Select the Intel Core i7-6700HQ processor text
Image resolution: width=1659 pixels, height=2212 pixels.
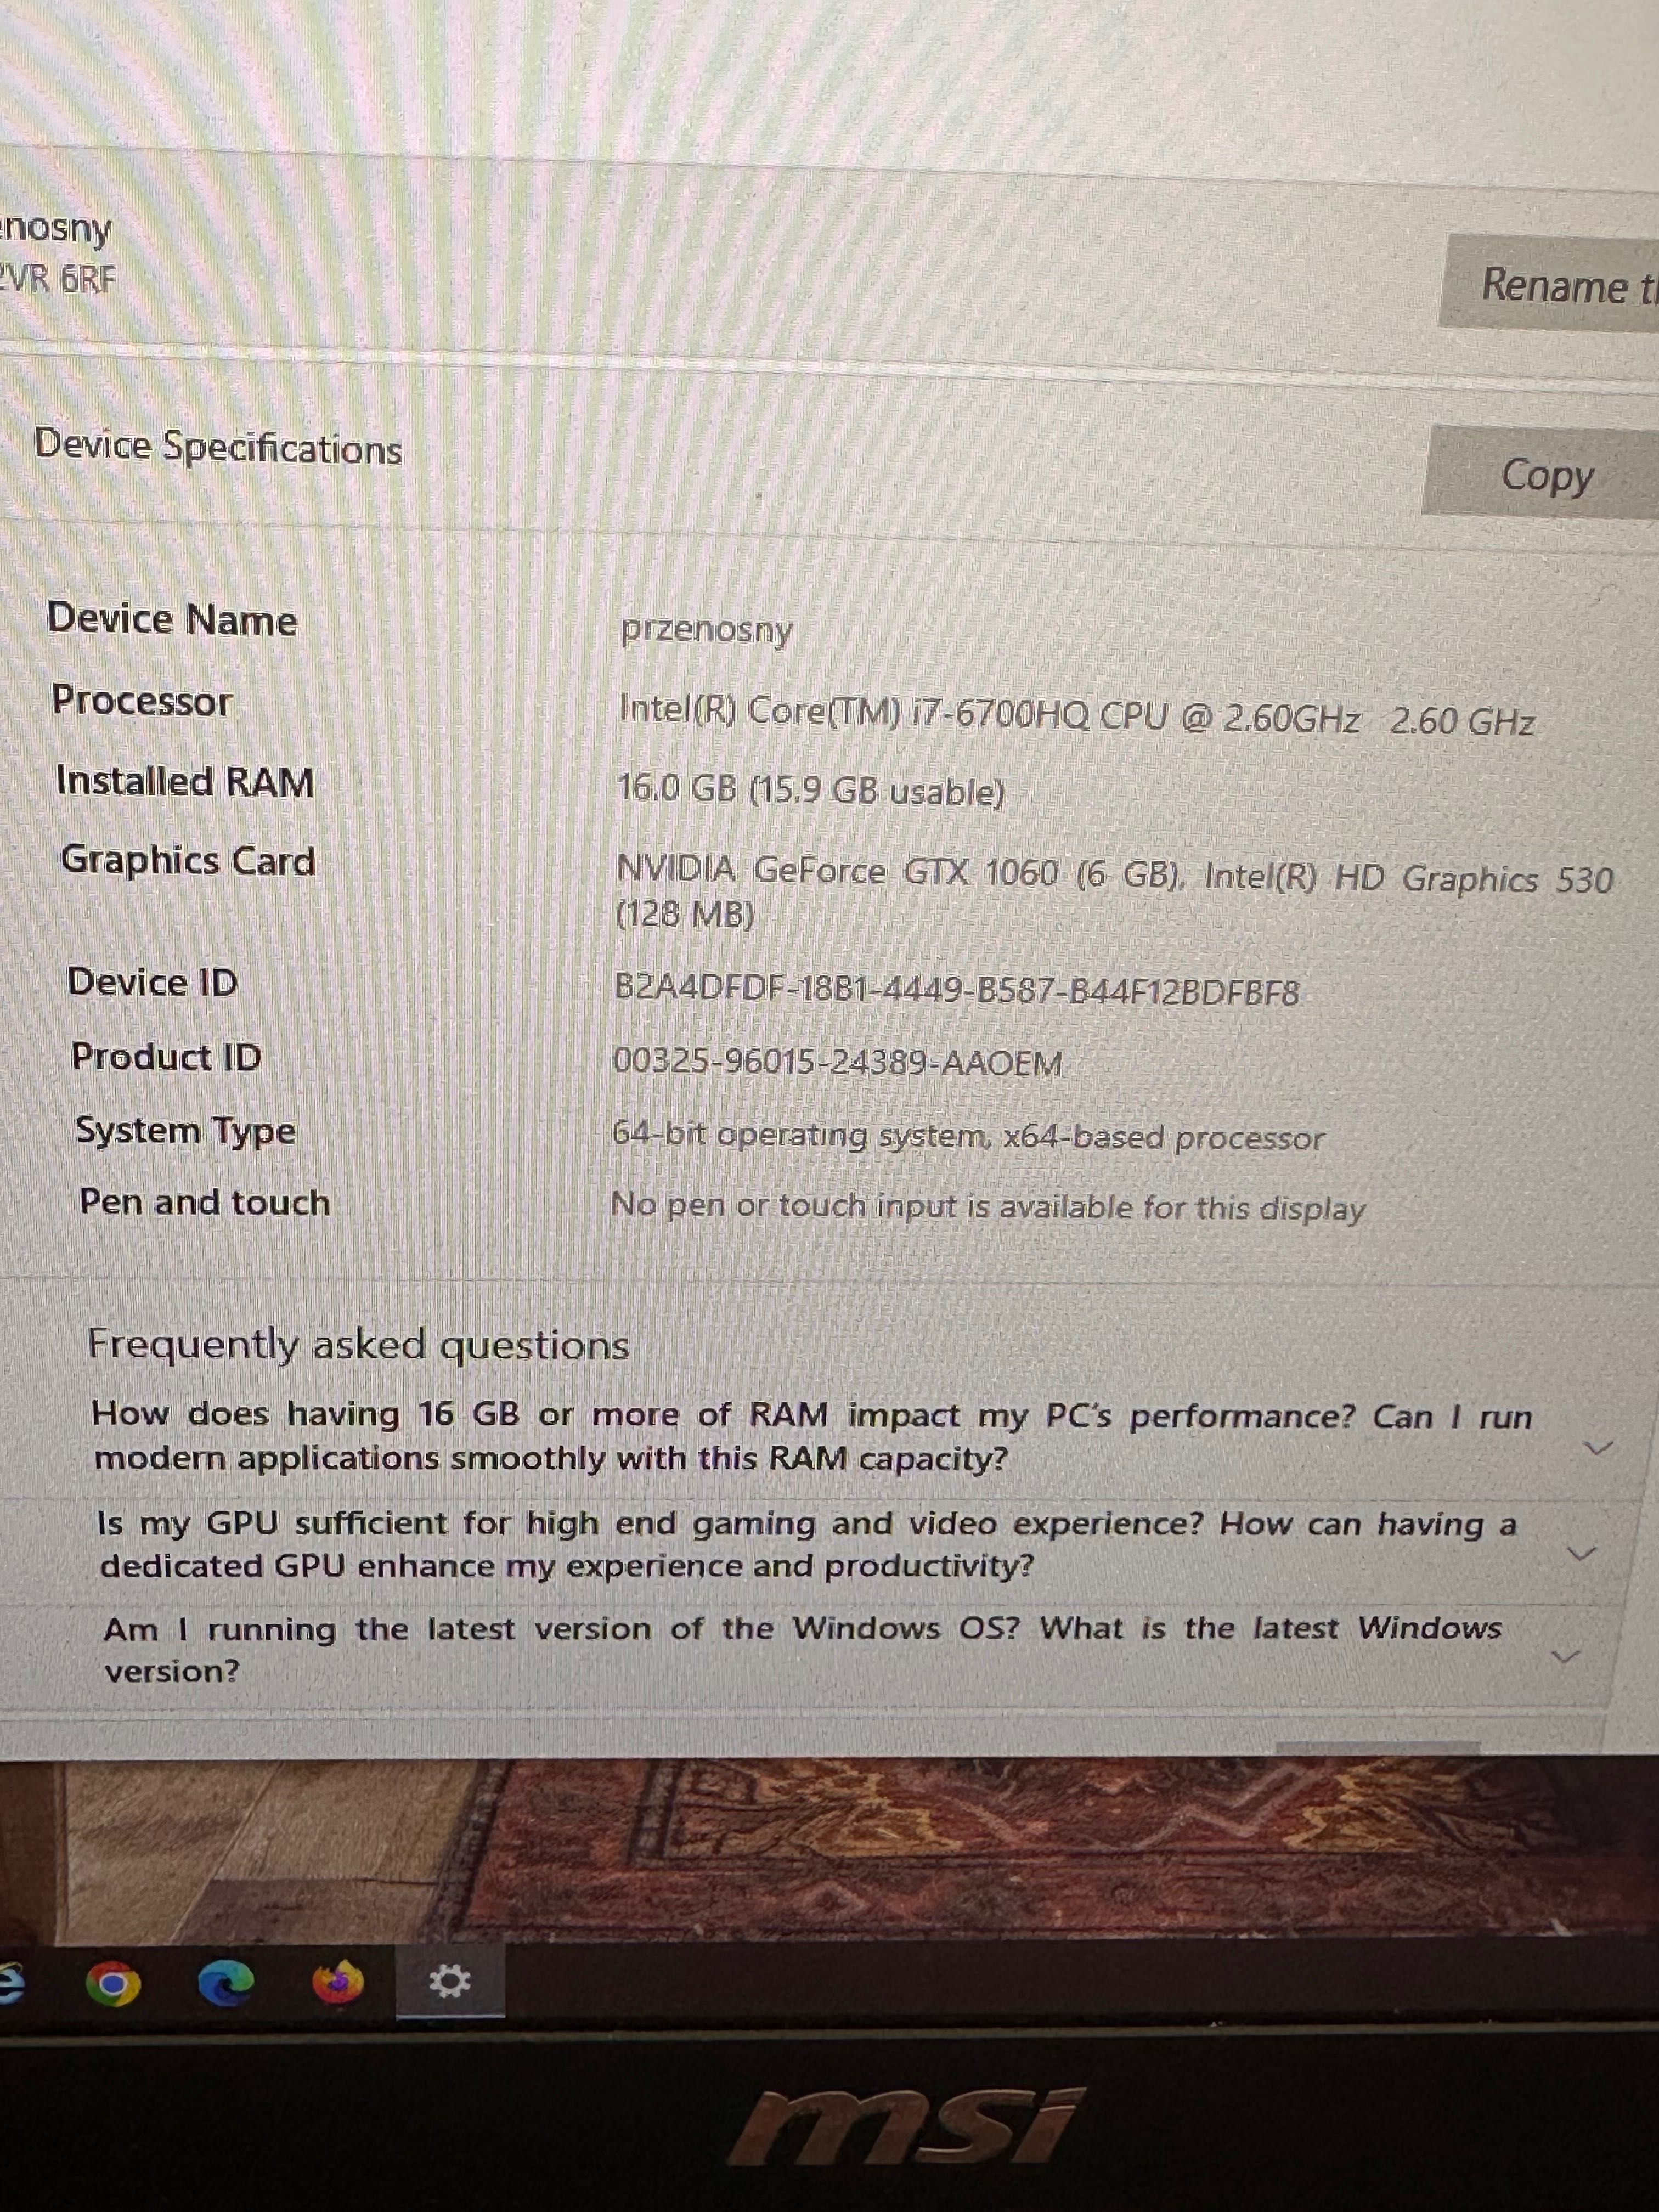coord(1076,715)
